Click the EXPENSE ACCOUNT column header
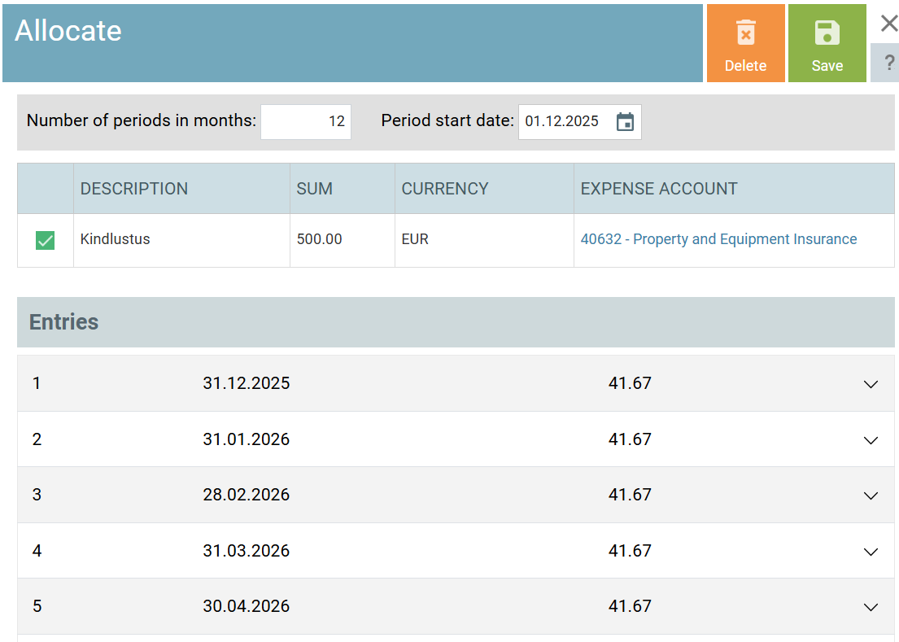This screenshot has height=642, width=899. [x=659, y=189]
